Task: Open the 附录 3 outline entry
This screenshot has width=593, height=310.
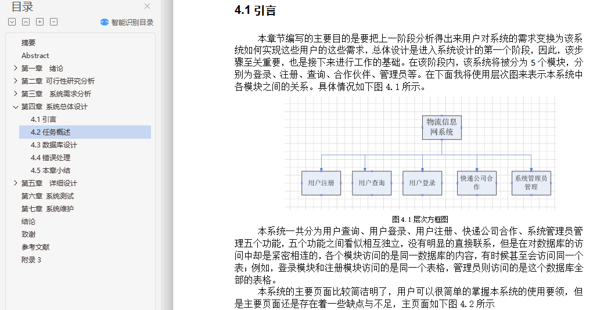Action: click(31, 260)
